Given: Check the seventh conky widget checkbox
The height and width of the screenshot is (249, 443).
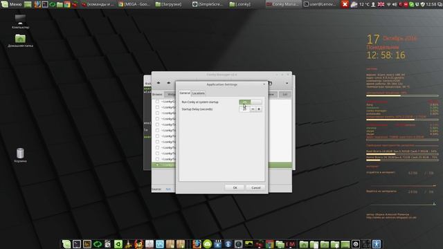Looking at the screenshot, I should pyautogui.click(x=157, y=136).
